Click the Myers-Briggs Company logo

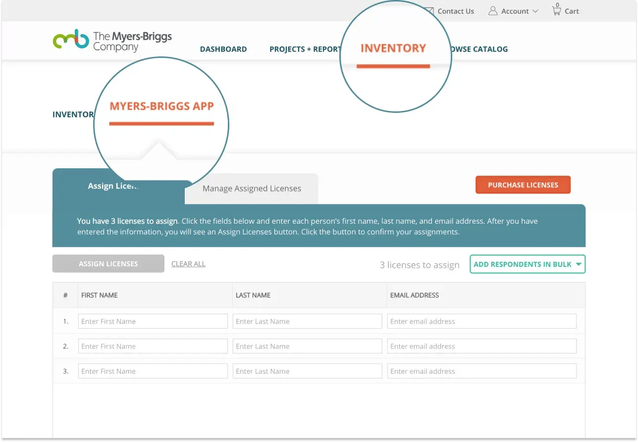(x=112, y=40)
